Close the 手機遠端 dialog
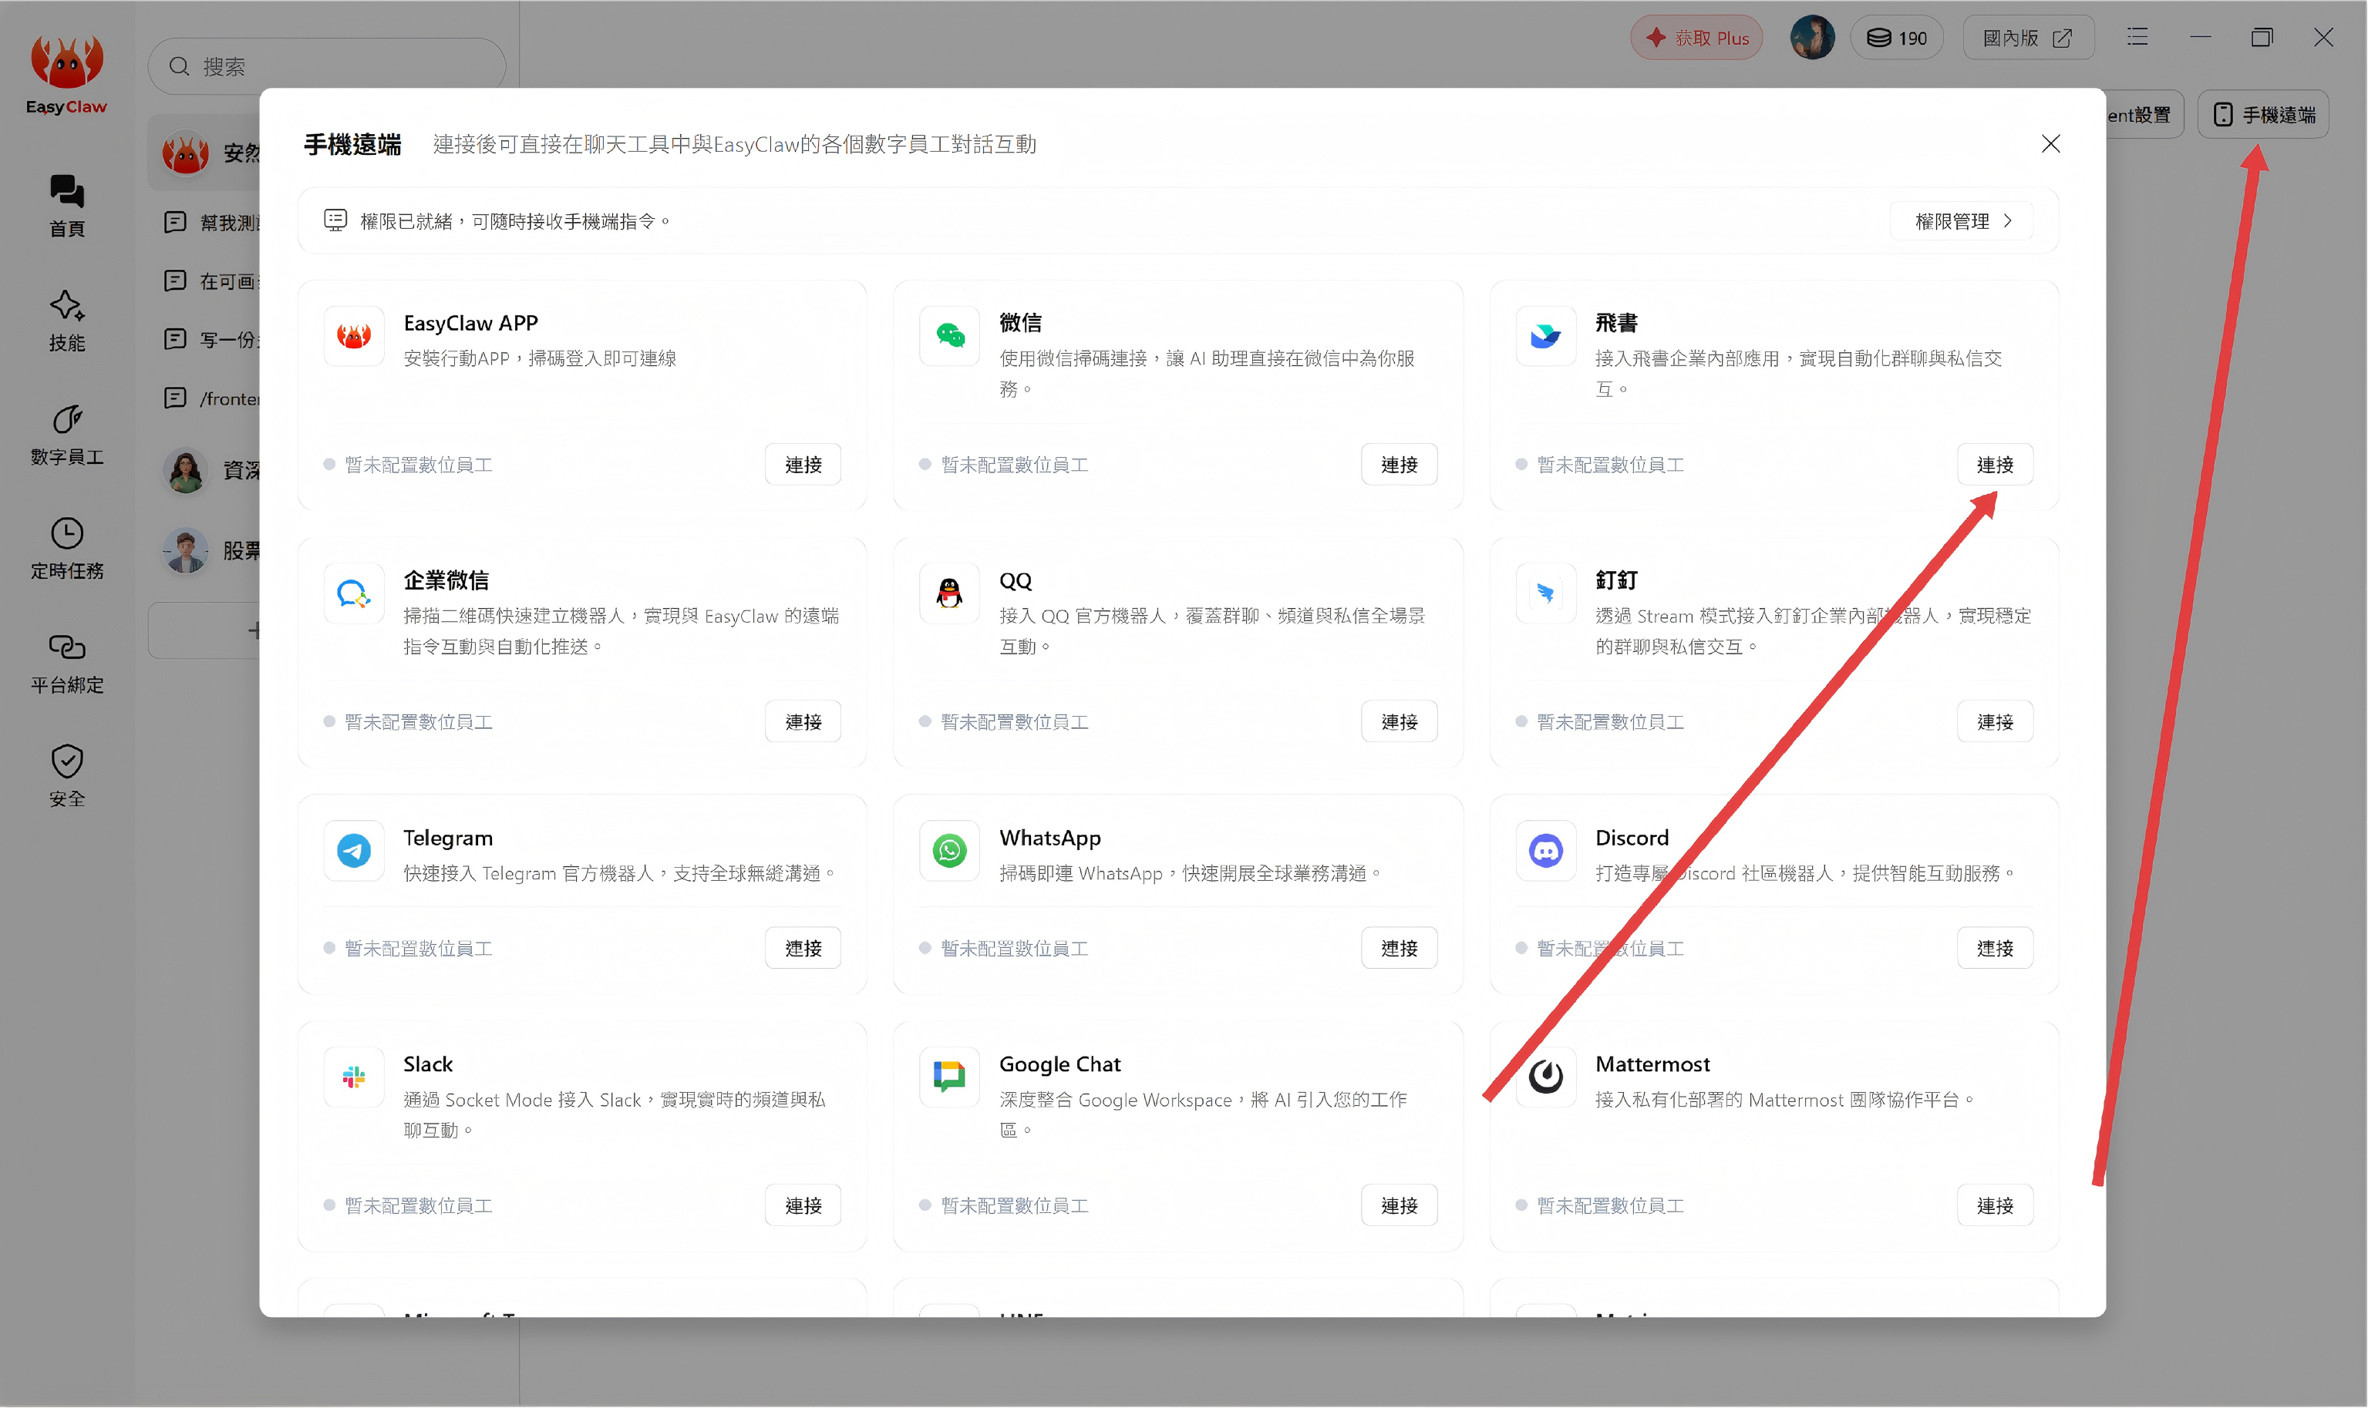This screenshot has height=1408, width=2368. (2051, 143)
